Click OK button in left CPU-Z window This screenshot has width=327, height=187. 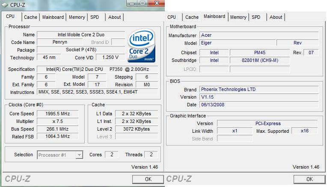click(x=148, y=179)
